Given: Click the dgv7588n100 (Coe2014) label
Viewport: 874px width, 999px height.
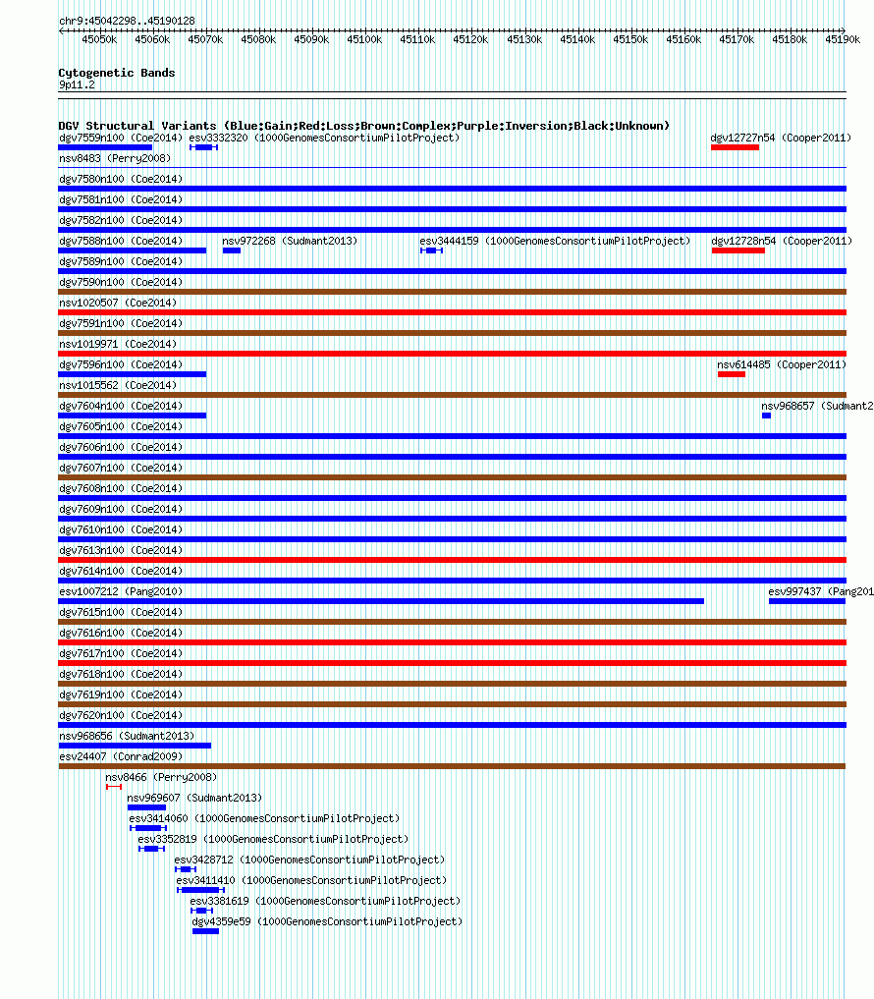Looking at the screenshot, I should tap(121, 241).
